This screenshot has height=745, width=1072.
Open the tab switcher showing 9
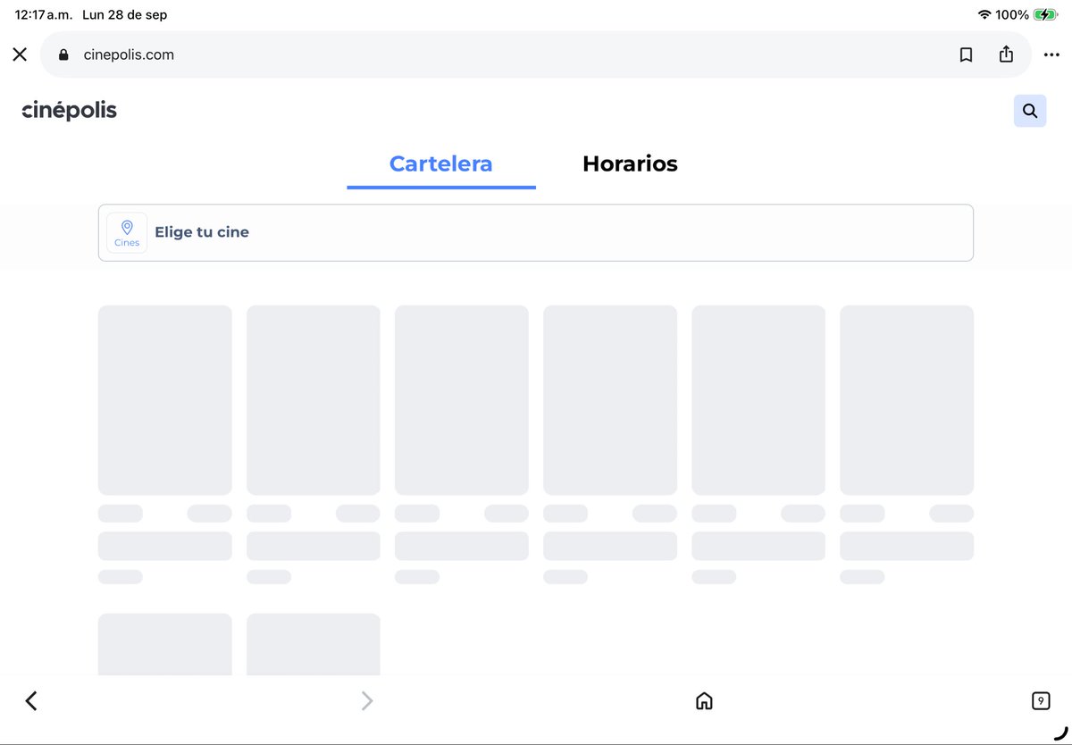[1041, 701]
